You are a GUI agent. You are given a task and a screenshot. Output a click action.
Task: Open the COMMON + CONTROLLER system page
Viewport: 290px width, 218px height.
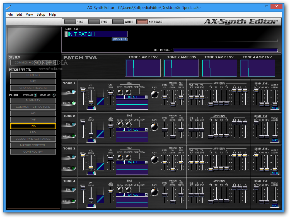pos(33,63)
